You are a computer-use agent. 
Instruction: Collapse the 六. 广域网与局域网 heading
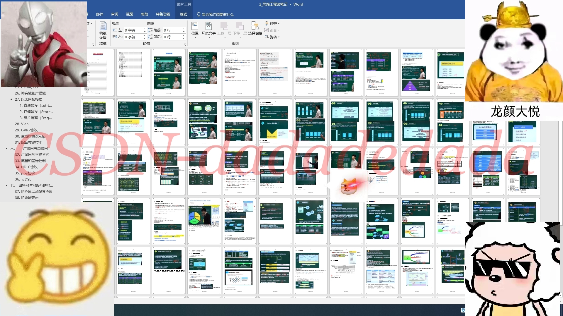click(6, 149)
